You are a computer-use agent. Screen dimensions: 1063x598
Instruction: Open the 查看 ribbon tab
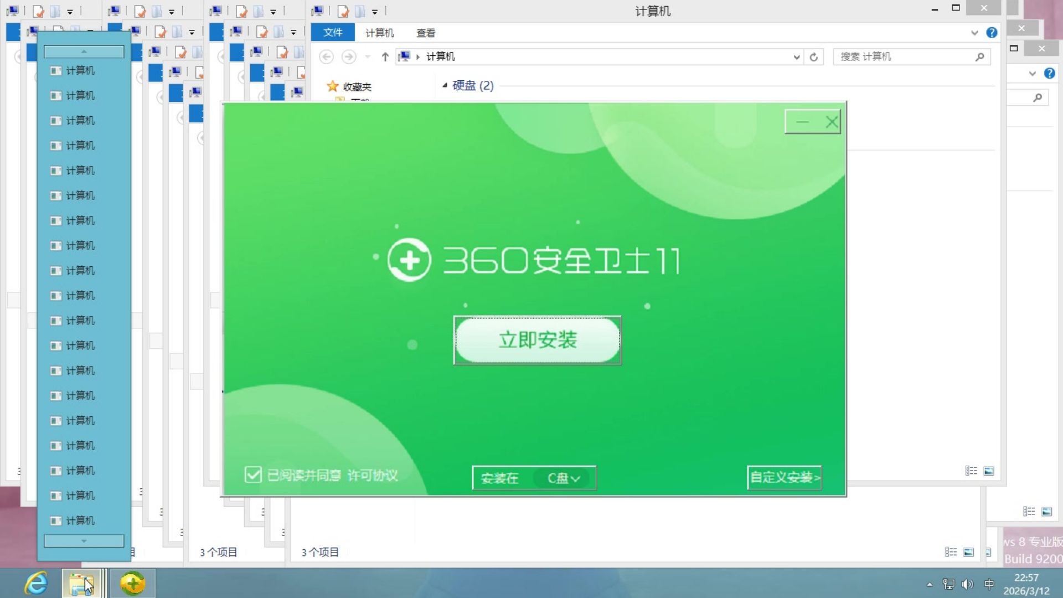click(x=425, y=33)
